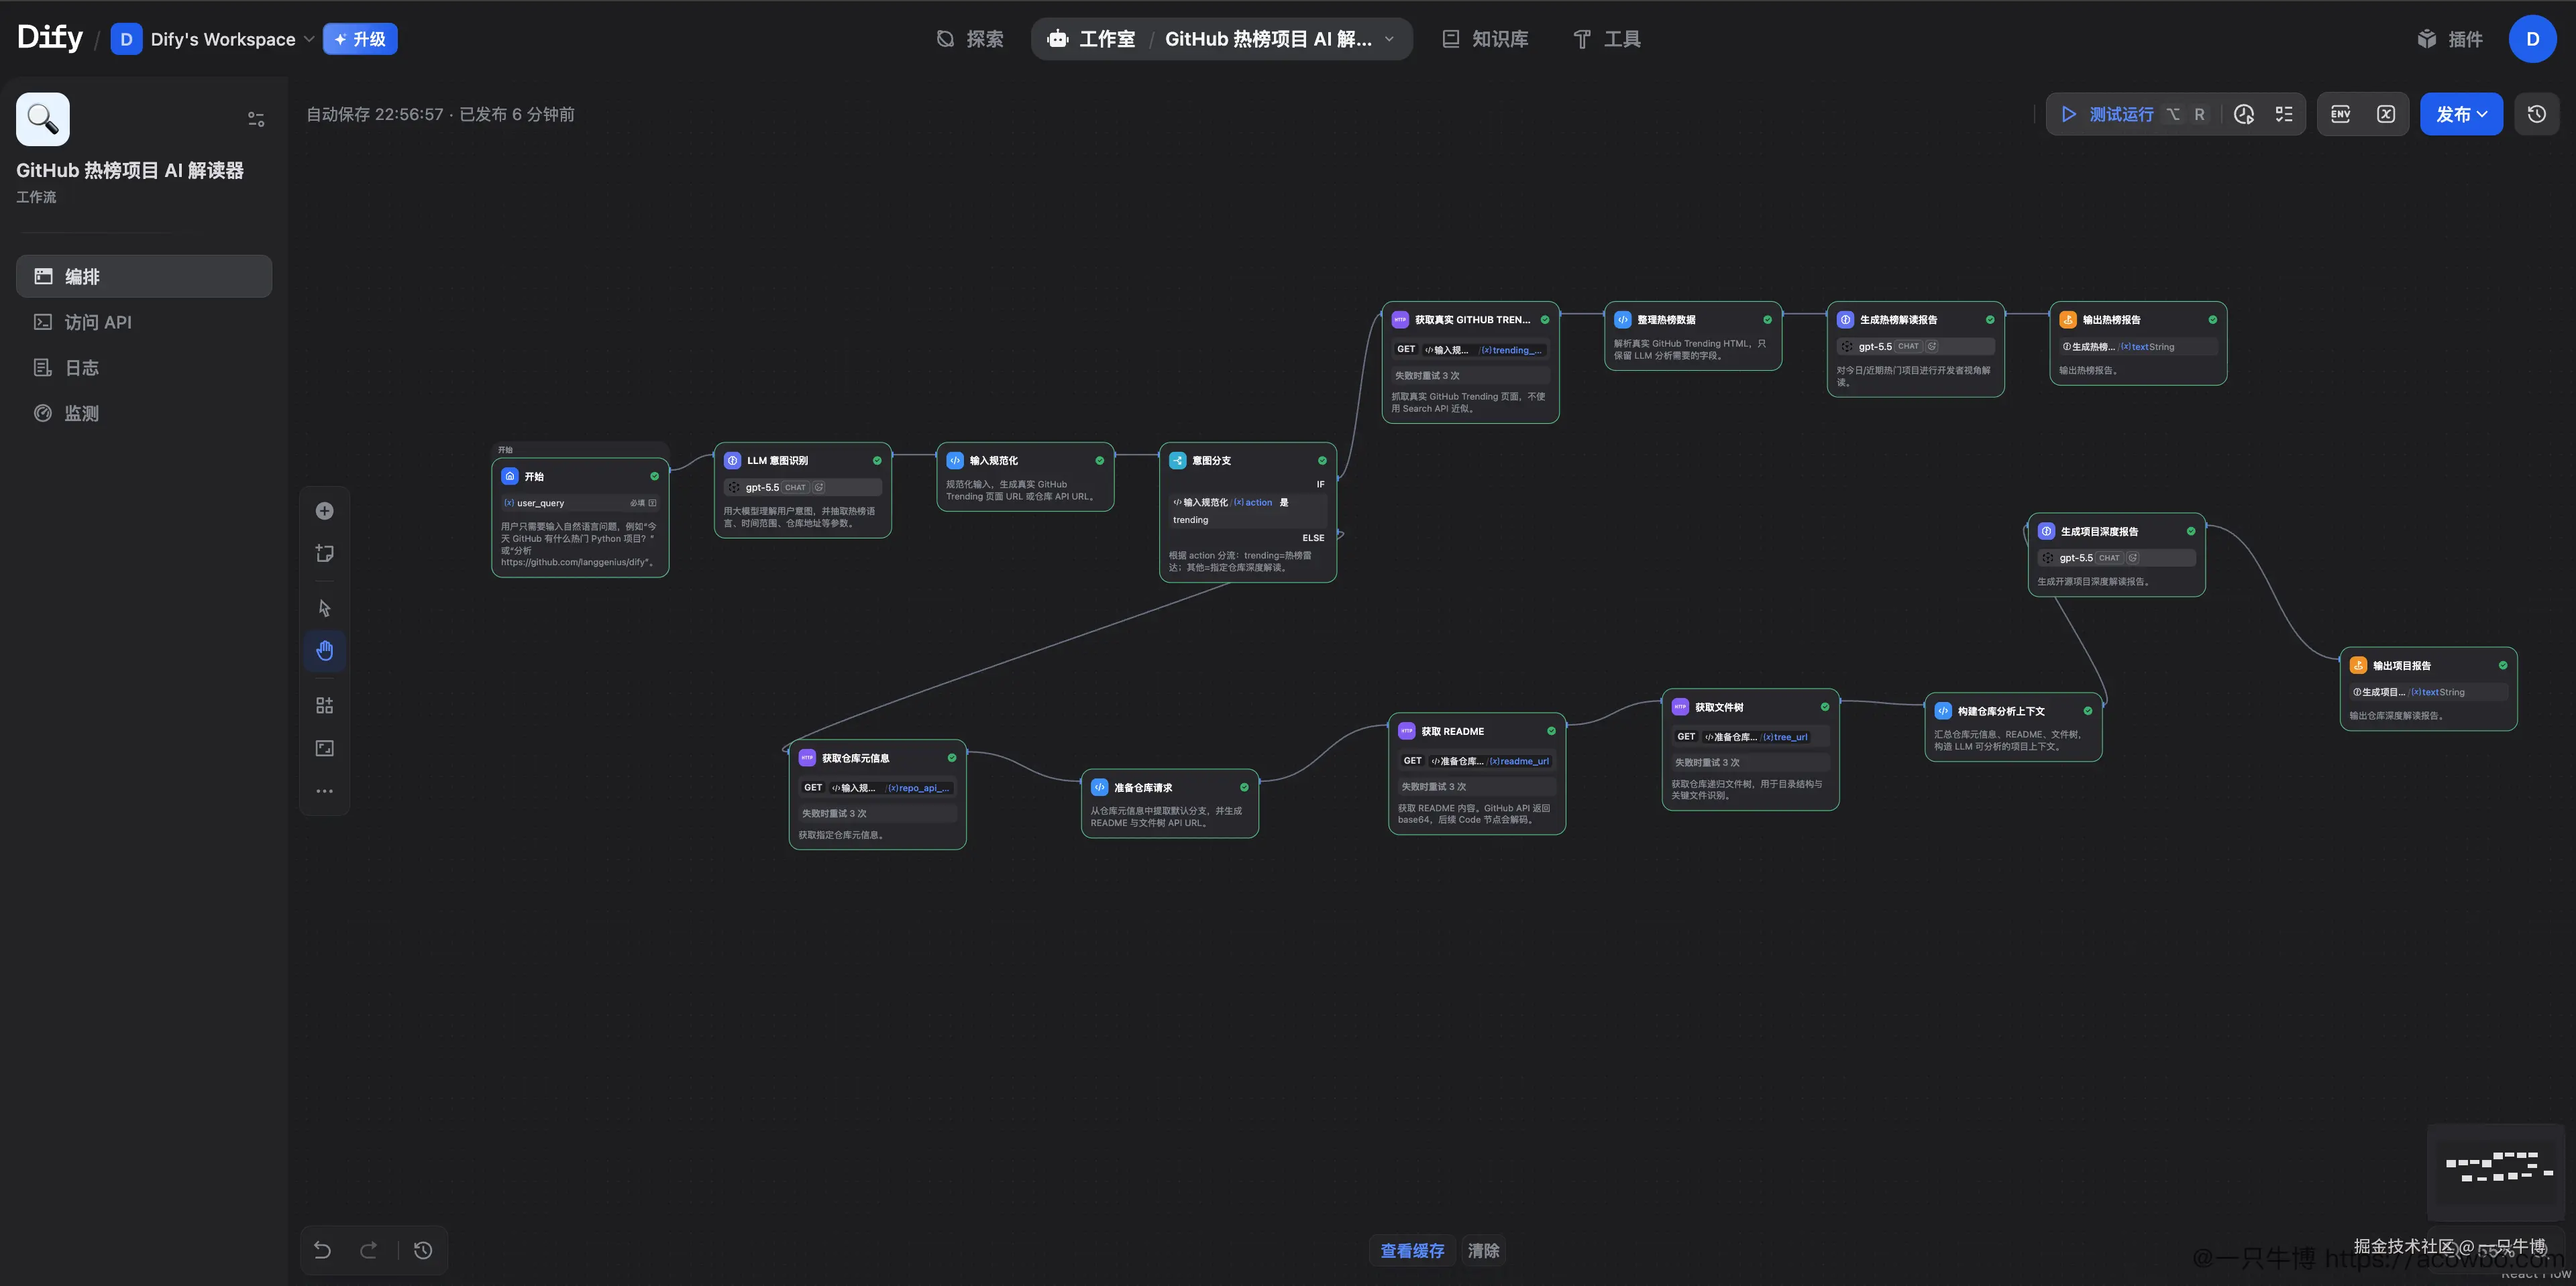Viewport: 2576px width, 1286px height.
Task: Open the conversation variables (x) icon
Action: [2386, 114]
